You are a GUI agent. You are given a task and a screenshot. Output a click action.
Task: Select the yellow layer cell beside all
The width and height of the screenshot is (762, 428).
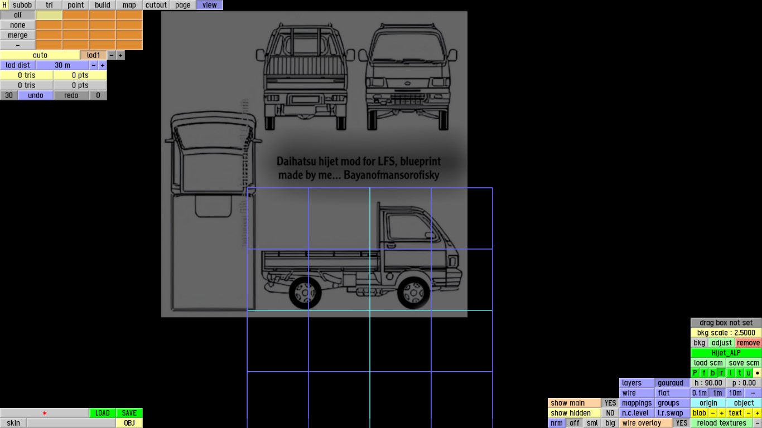click(49, 15)
